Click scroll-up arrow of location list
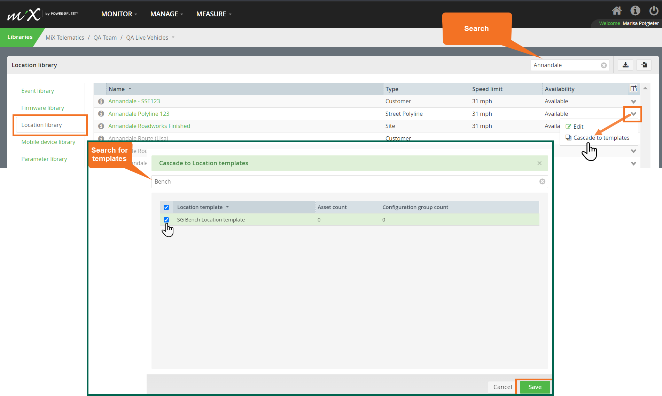This screenshot has width=662, height=396. pyautogui.click(x=645, y=88)
